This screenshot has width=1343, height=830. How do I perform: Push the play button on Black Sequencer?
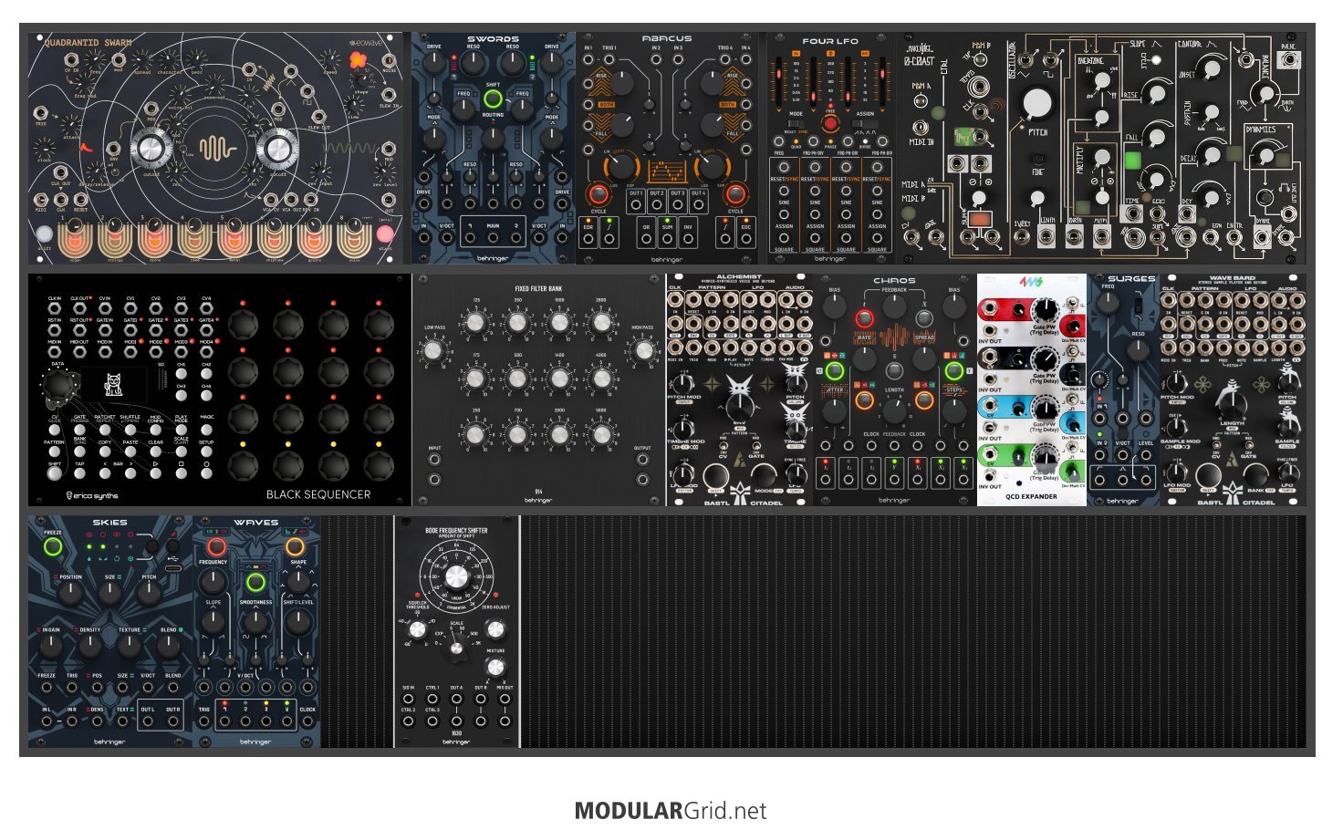tap(155, 474)
